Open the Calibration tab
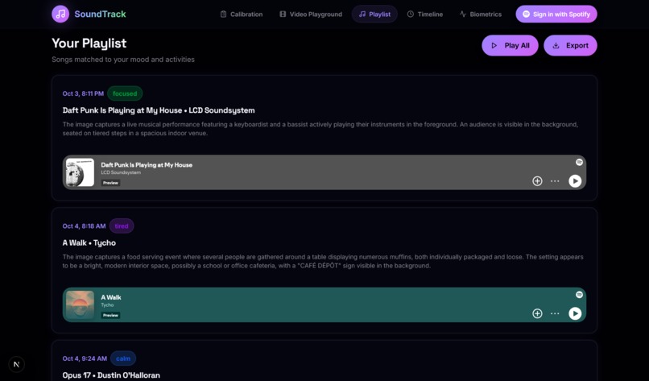Viewport: 649px width, 381px height. [242, 14]
